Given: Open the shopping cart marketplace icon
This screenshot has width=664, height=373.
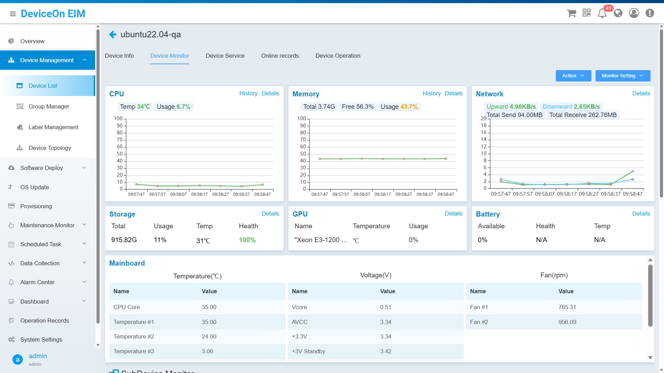Looking at the screenshot, I should [x=571, y=13].
